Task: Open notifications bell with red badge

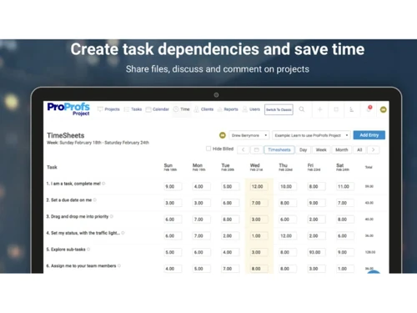Action: click(x=369, y=109)
